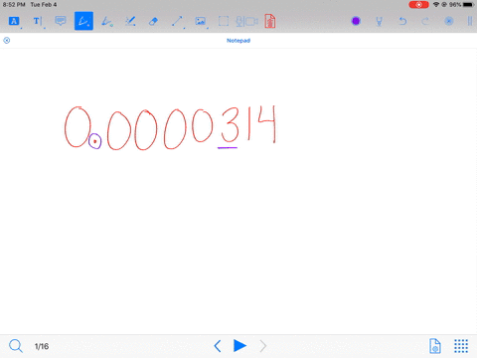This screenshot has width=477, height=358.
Task: Go to the previous page
Action: click(x=218, y=346)
